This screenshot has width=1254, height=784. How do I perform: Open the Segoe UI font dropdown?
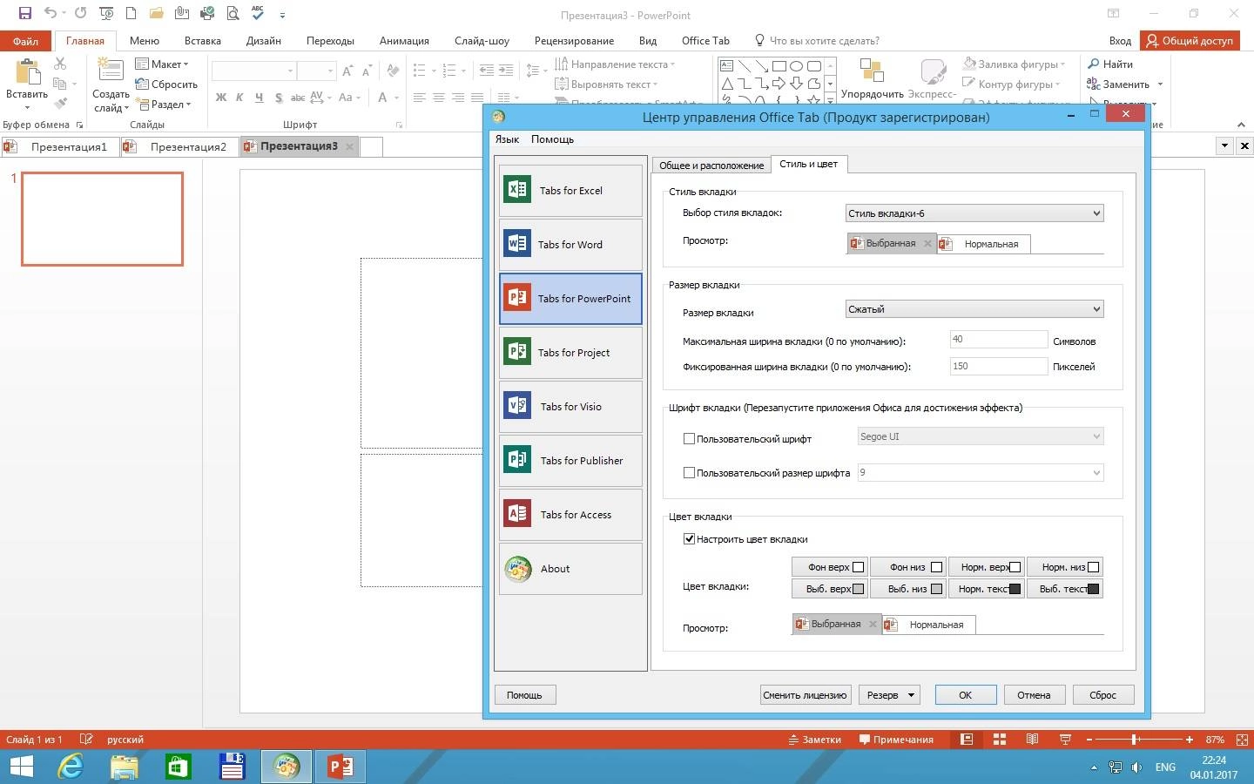coord(981,436)
